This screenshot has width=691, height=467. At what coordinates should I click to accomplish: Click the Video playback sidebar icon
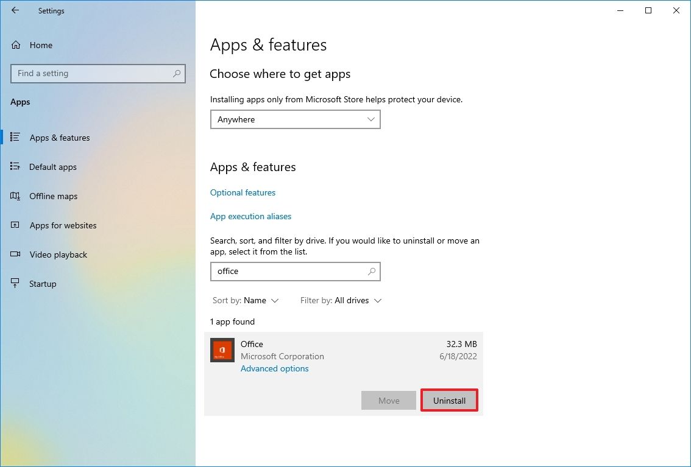coord(16,255)
